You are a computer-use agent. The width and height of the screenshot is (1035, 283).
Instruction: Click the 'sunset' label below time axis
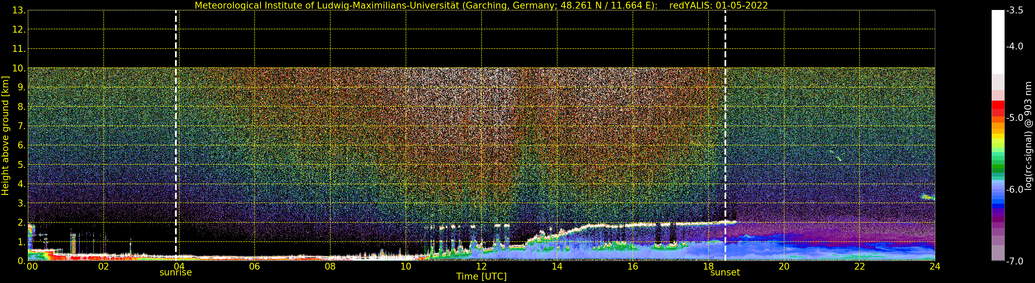(725, 273)
